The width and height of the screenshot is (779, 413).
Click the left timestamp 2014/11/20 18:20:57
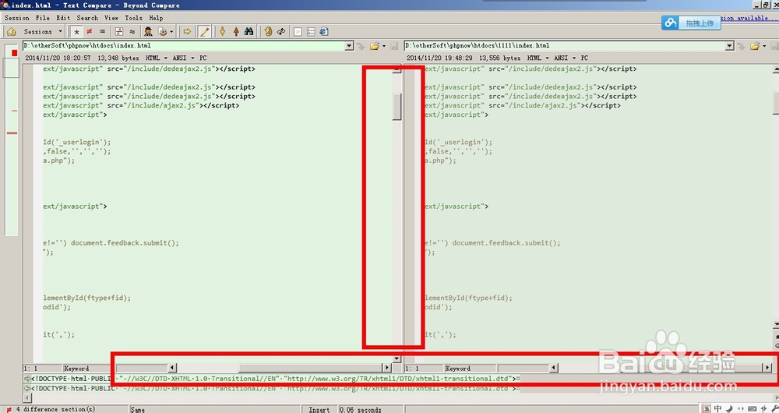58,58
